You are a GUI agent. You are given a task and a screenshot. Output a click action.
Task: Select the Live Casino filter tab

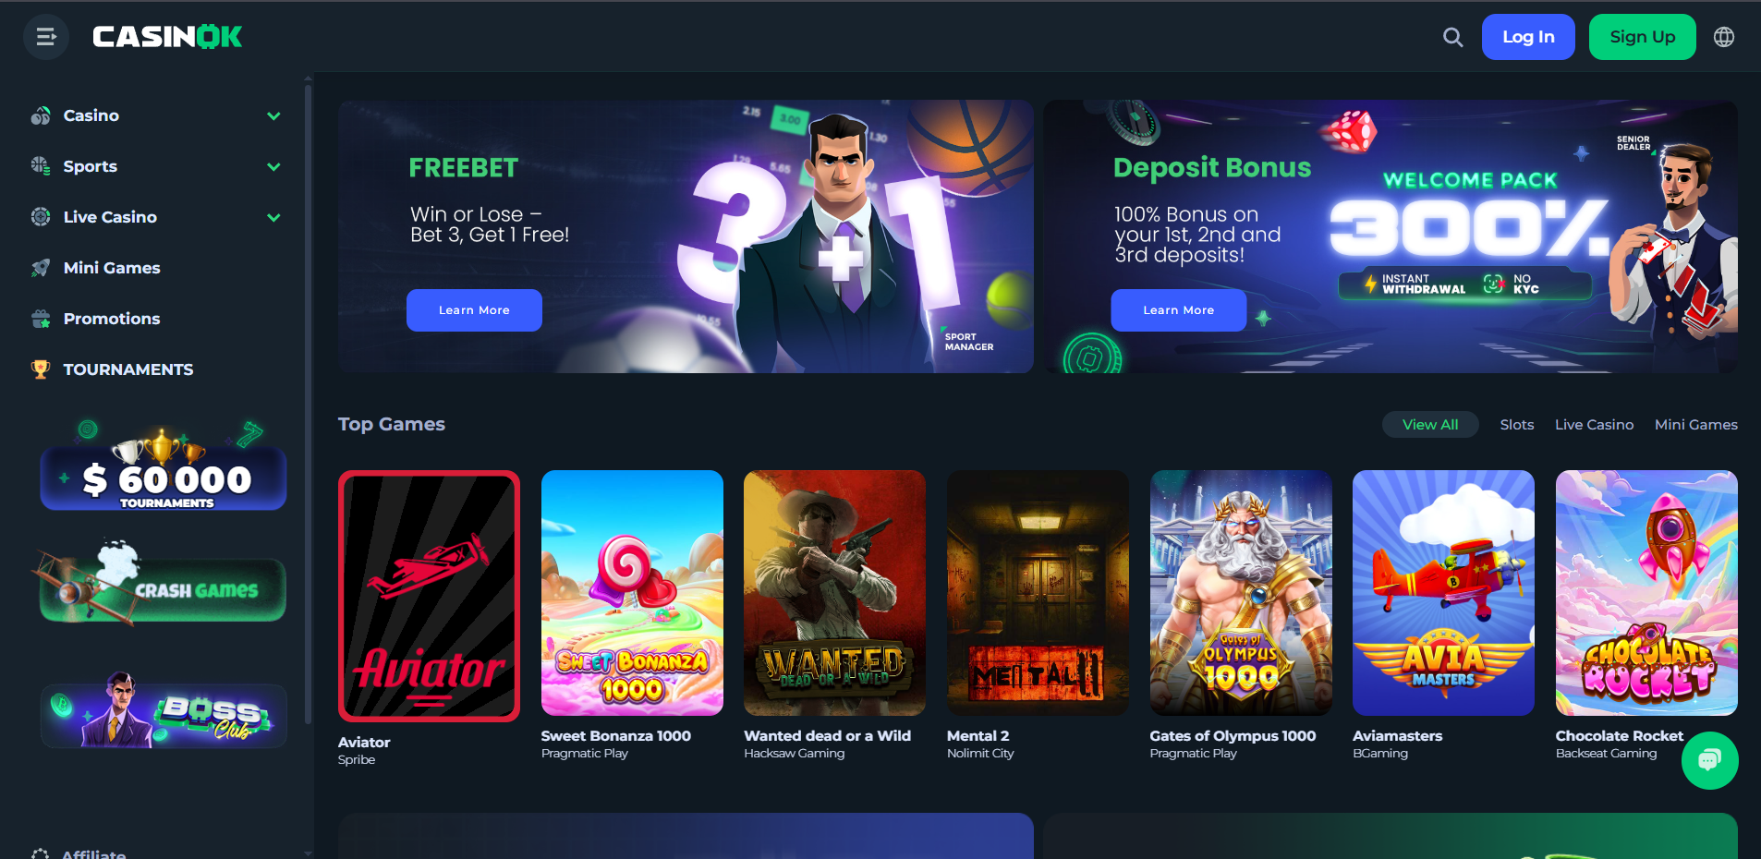1594,425
